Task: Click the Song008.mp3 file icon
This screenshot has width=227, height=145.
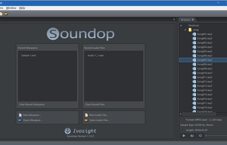Action: coord(194,64)
